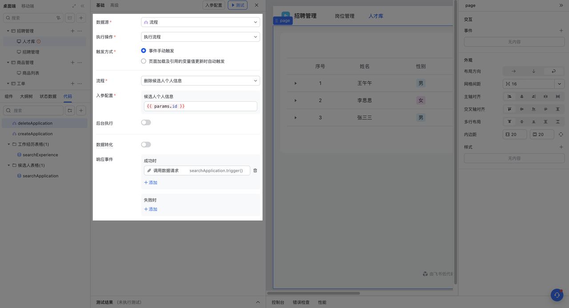The image size is (569, 308).
Task: Add a page to the 工单 group
Action: click(x=72, y=84)
